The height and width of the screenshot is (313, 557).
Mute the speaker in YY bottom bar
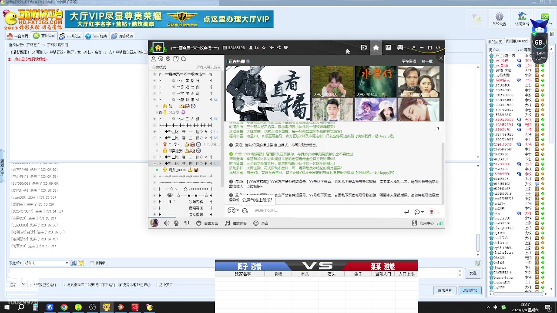(x=166, y=223)
